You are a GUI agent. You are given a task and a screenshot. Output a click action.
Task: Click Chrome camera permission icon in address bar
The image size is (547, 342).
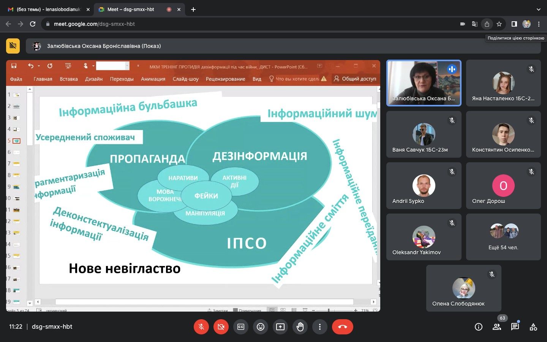tap(463, 24)
